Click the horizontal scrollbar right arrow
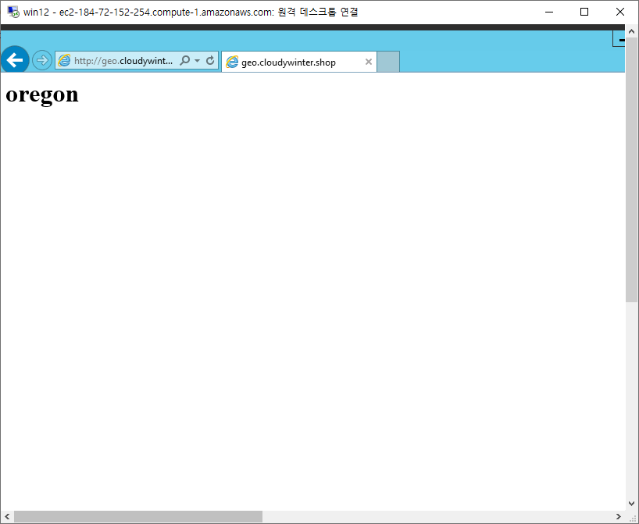Screen dimensions: 639x524 pyautogui.click(x=618, y=517)
